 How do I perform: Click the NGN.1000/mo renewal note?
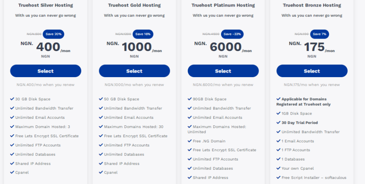pyautogui.click(x=134, y=85)
